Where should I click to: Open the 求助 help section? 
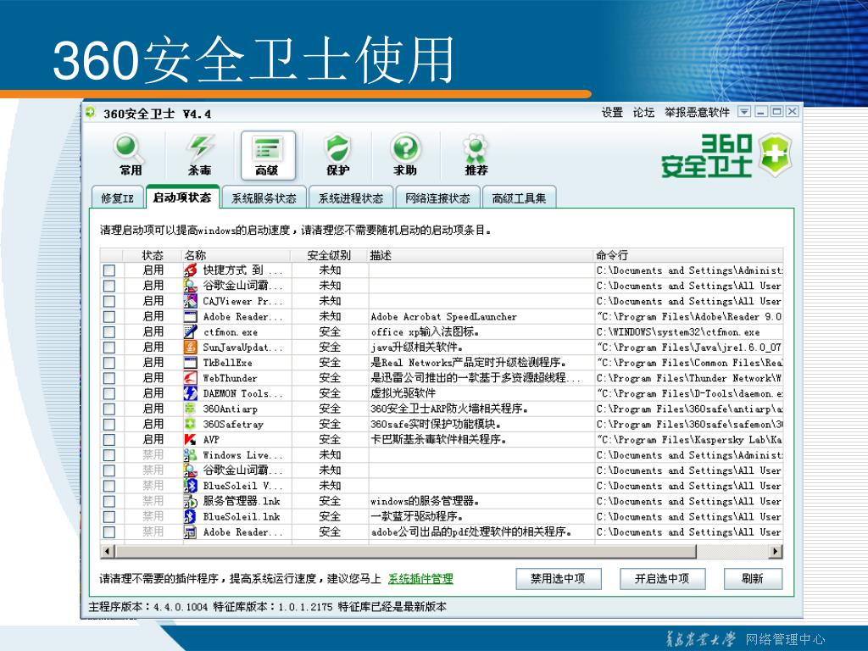[x=406, y=155]
